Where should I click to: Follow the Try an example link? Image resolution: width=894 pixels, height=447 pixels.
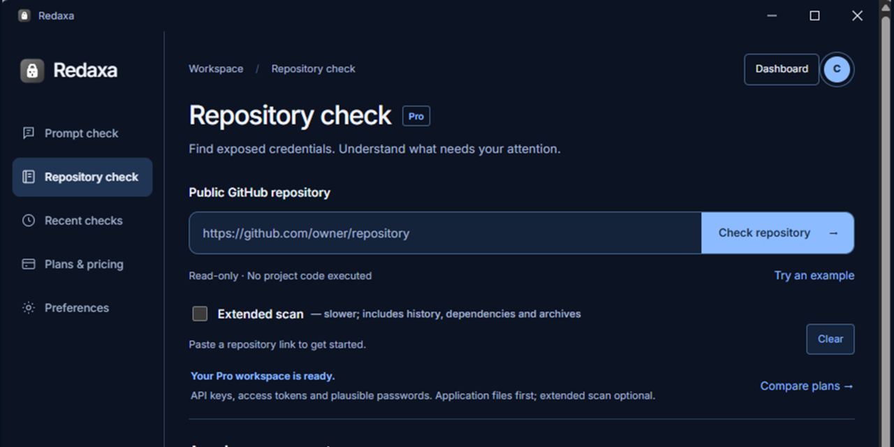pos(814,275)
